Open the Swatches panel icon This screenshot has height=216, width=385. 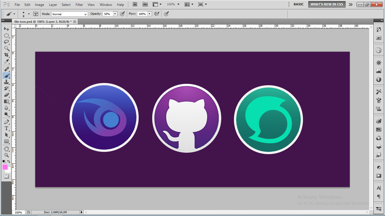[x=379, y=130]
